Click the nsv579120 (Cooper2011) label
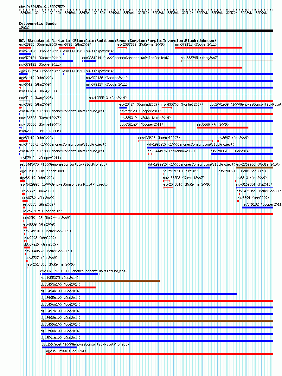Viewport: 282px width, 376px height. (40, 51)
